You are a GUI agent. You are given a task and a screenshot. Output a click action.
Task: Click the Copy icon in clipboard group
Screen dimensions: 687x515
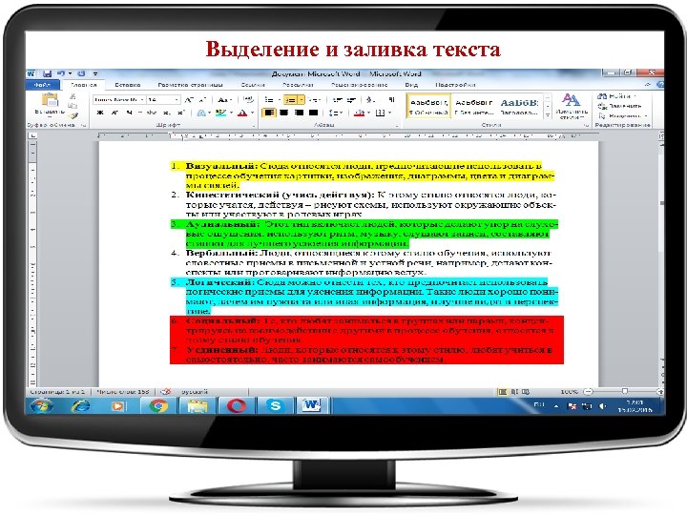coord(73,106)
